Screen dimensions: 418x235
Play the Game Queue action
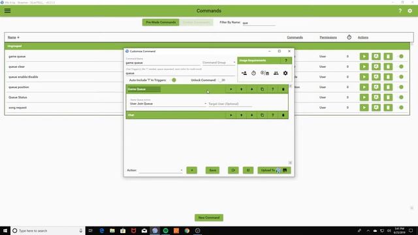[231, 89]
